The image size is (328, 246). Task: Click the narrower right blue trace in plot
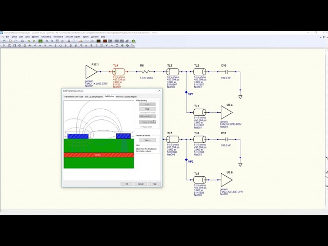coord(124,136)
